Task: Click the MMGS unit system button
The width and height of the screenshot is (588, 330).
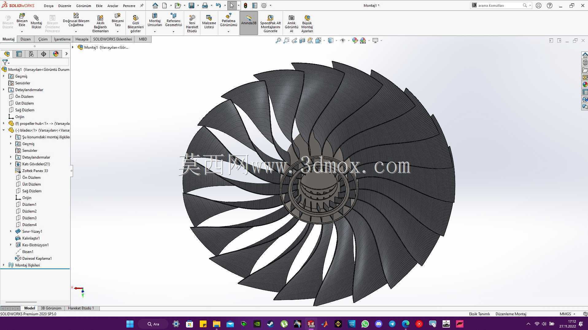Action: click(x=567, y=314)
